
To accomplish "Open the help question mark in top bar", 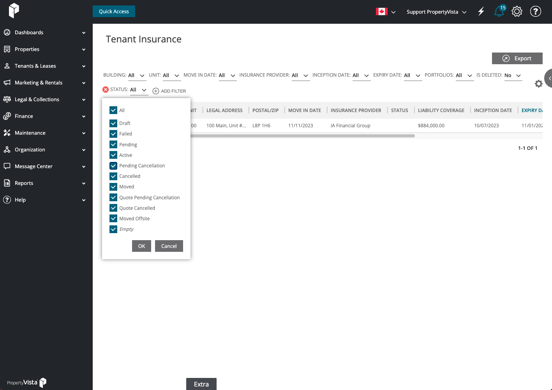I will coord(536,11).
